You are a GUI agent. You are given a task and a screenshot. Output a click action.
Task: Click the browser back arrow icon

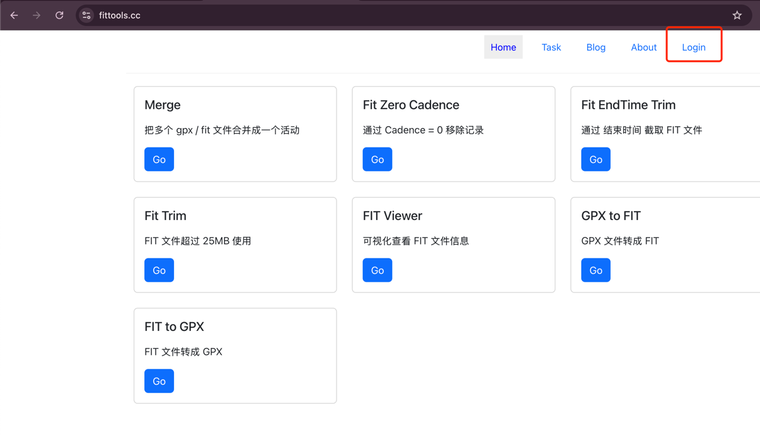[x=14, y=15]
